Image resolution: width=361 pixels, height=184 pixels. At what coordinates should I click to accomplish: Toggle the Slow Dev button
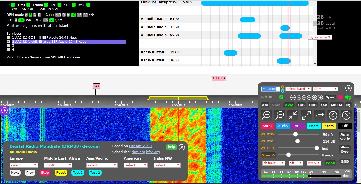[345, 149]
